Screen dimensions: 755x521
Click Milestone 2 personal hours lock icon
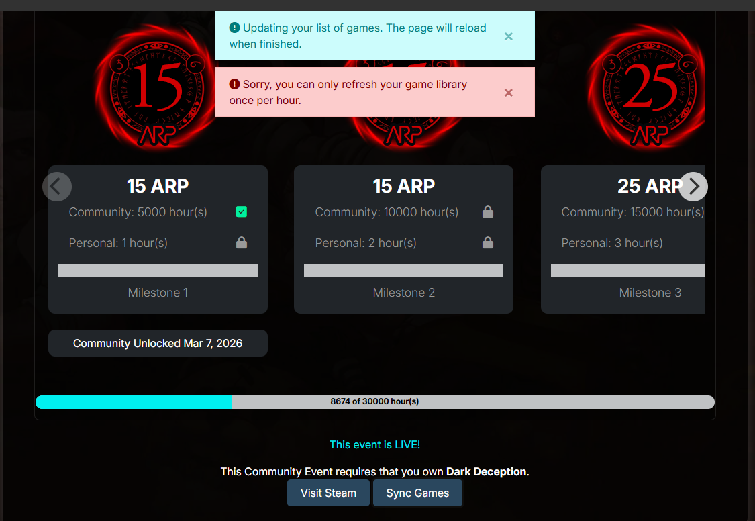click(x=488, y=243)
